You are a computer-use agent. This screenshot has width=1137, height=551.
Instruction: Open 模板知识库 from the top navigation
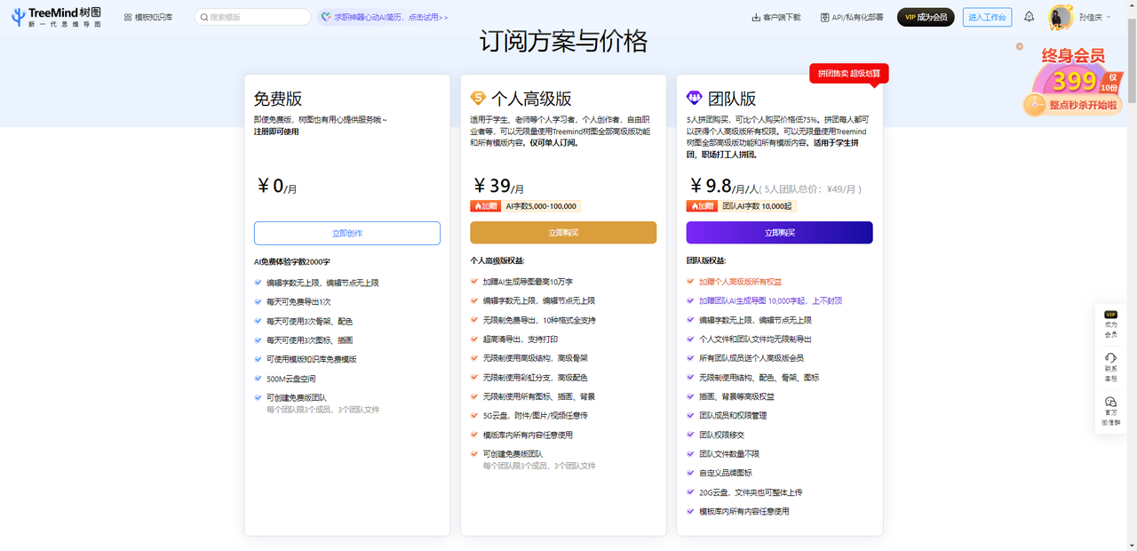click(148, 17)
